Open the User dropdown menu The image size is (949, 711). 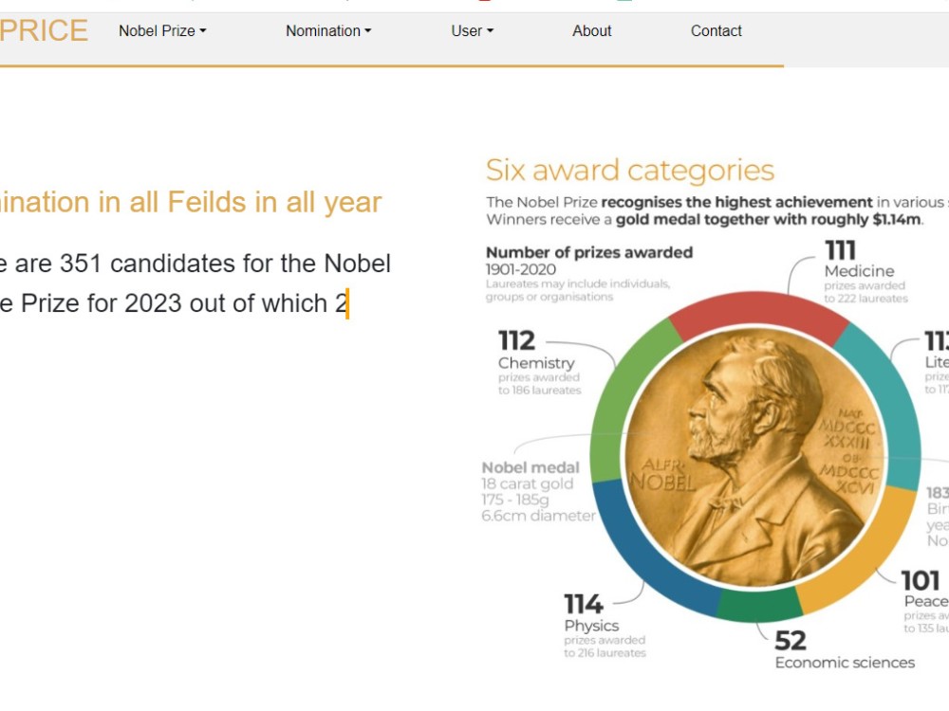[472, 31]
